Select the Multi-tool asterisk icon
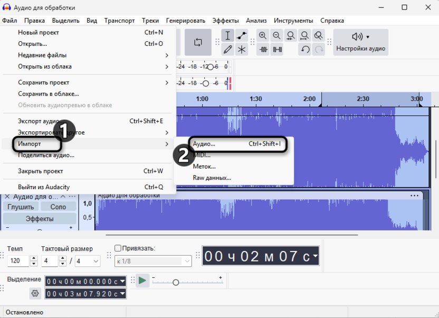This screenshot has width=439, height=318. coord(242,50)
